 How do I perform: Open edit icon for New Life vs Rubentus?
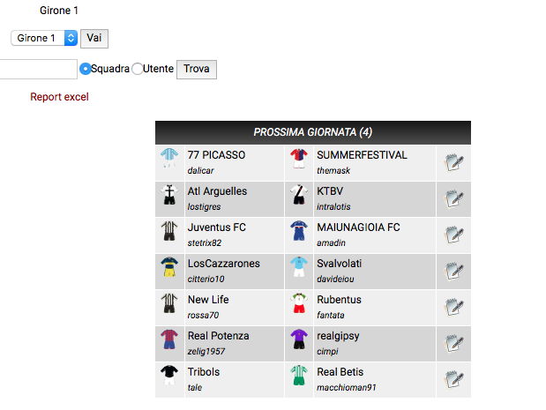click(454, 307)
